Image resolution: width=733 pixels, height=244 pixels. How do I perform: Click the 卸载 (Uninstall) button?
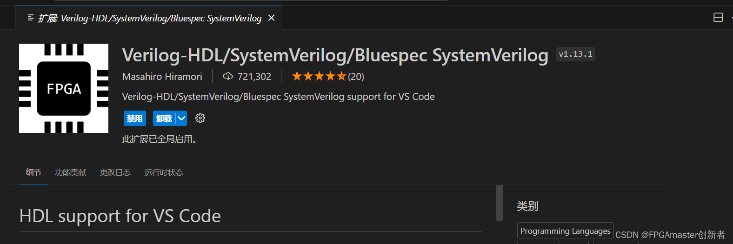164,119
